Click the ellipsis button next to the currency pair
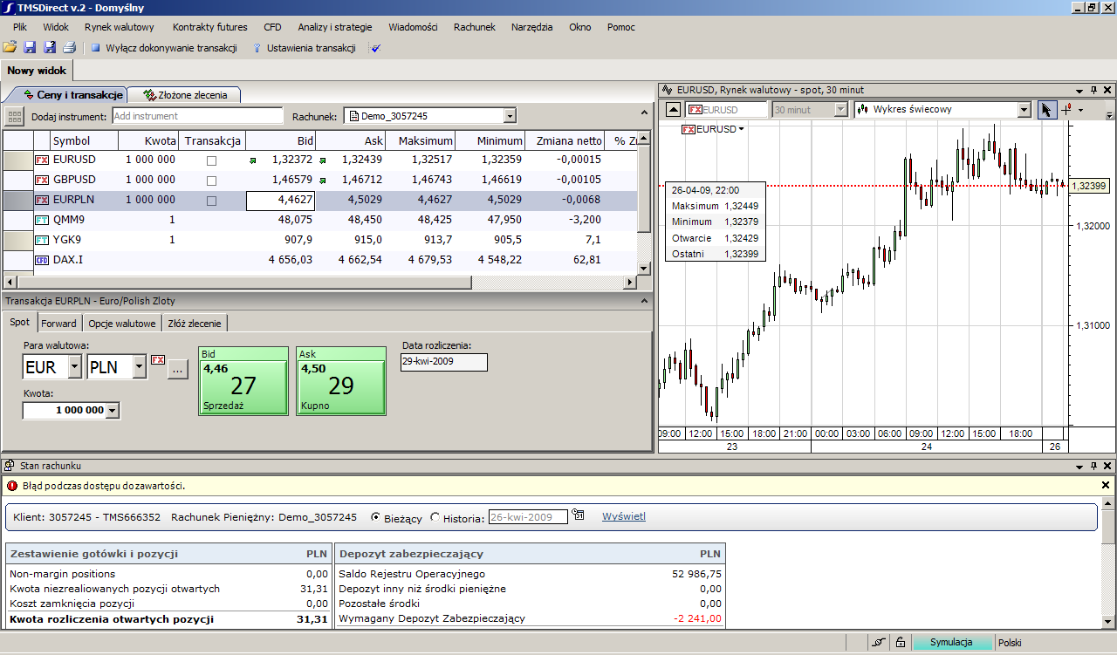This screenshot has height=655, width=1117. click(x=177, y=369)
